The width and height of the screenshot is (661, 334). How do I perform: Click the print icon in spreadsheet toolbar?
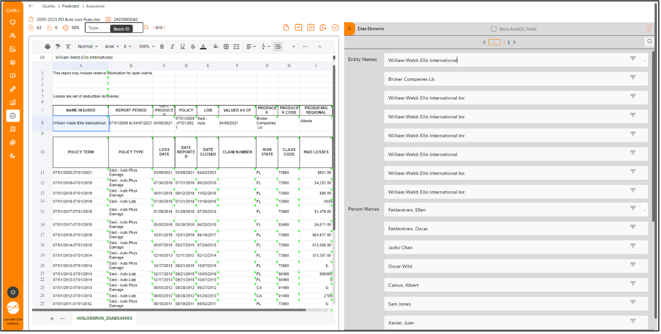point(47,46)
